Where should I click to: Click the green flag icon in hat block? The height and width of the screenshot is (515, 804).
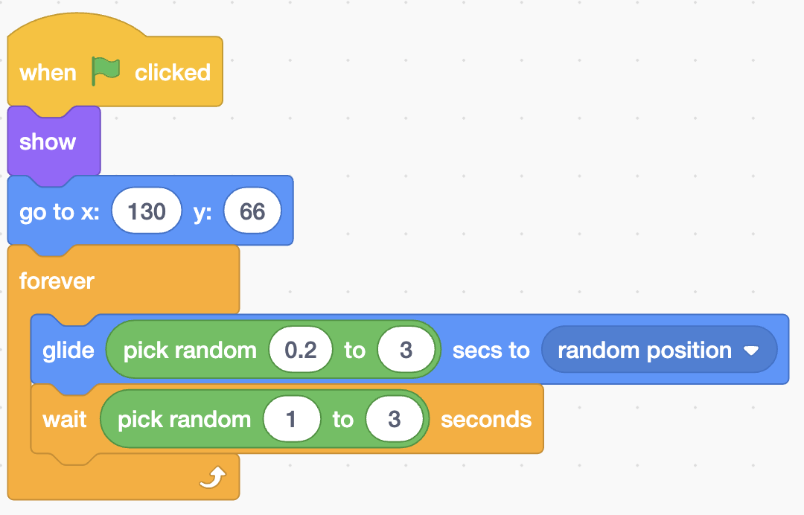point(106,71)
